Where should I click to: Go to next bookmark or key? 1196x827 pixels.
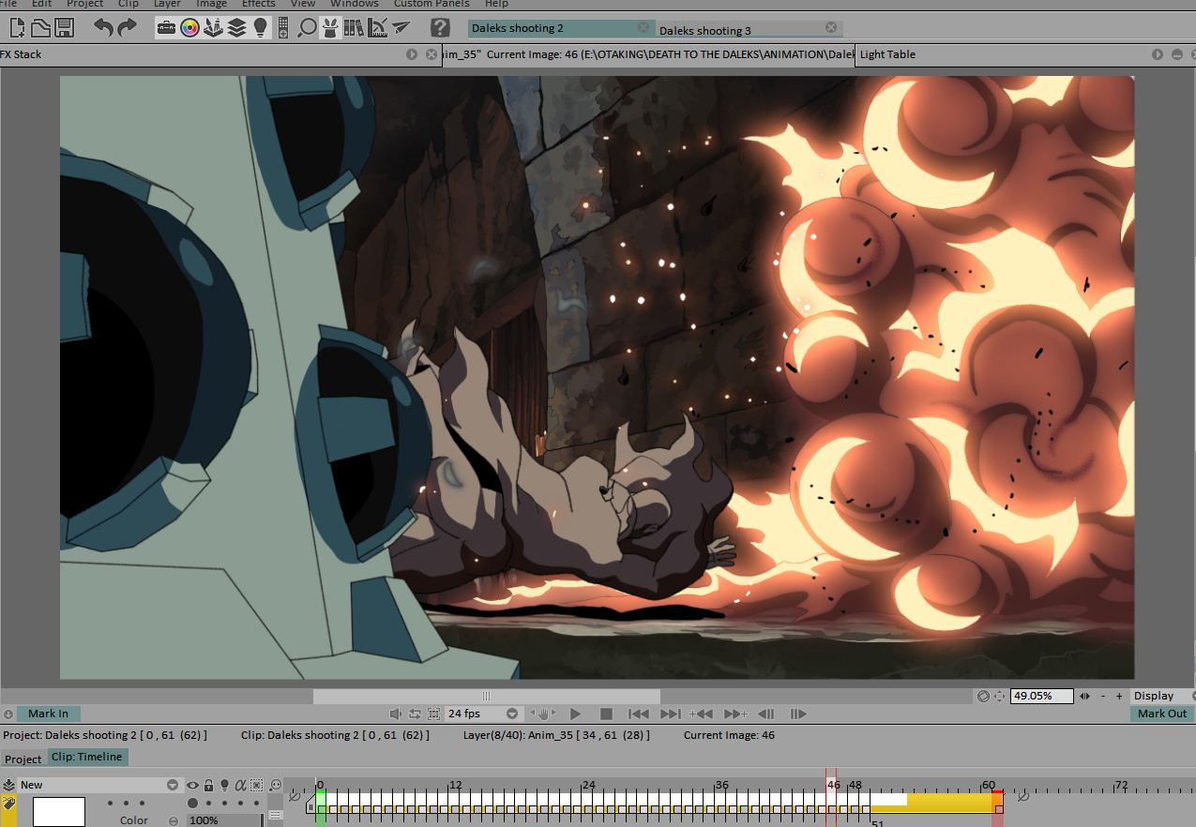click(735, 714)
